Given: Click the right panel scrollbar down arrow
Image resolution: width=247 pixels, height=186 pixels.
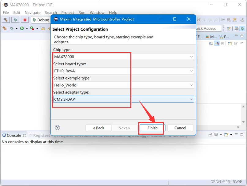Looking at the screenshot, I should coord(243,122).
